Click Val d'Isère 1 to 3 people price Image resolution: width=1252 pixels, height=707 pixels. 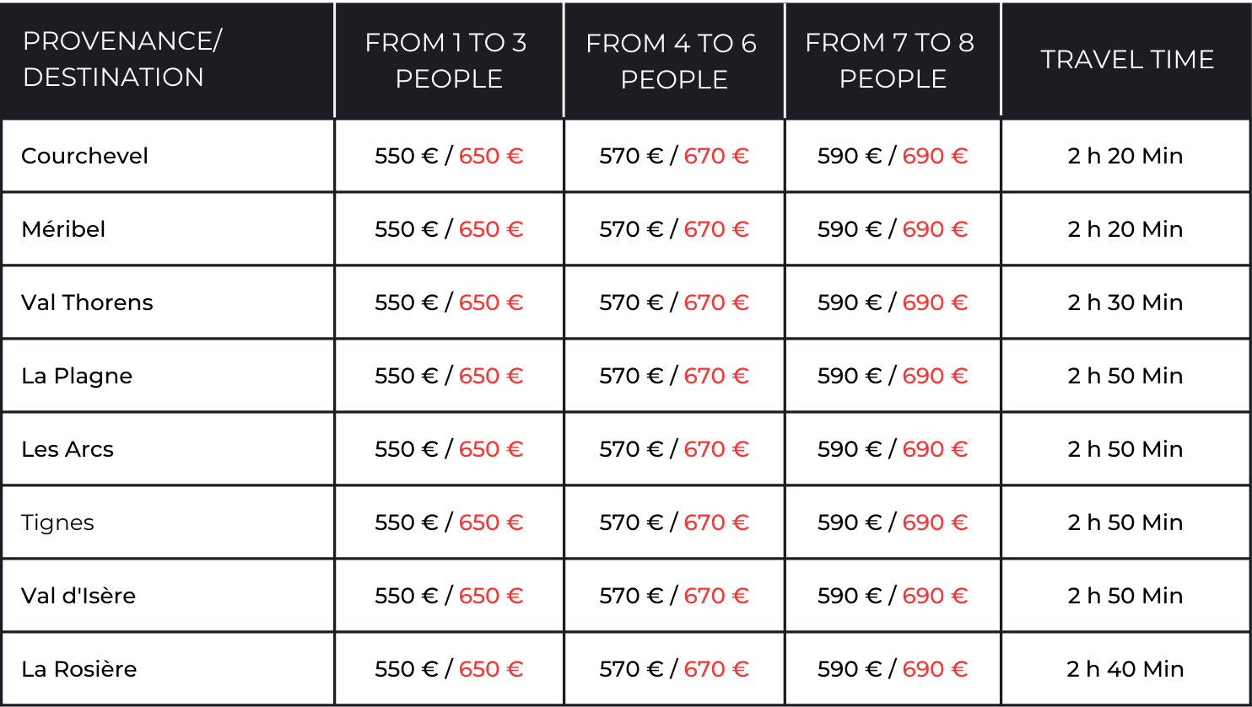point(449,596)
